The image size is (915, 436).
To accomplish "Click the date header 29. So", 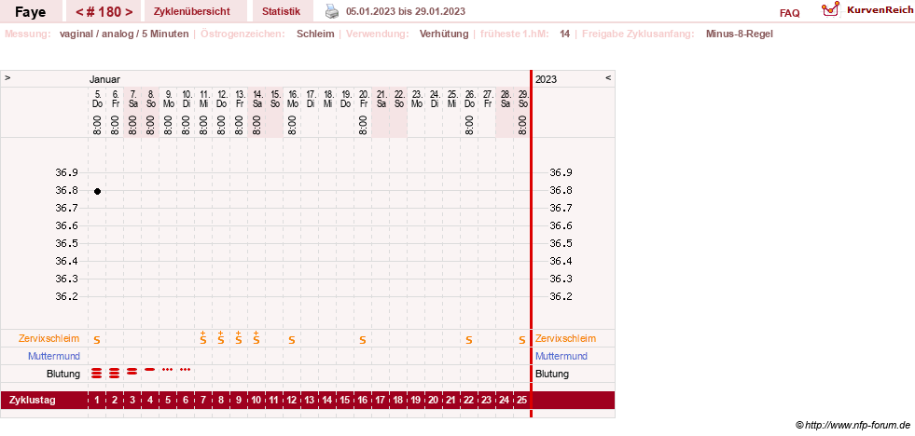I will [522, 99].
